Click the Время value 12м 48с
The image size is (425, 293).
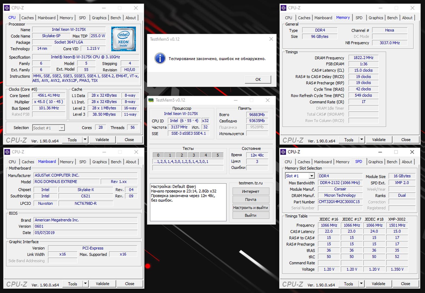click(257, 155)
